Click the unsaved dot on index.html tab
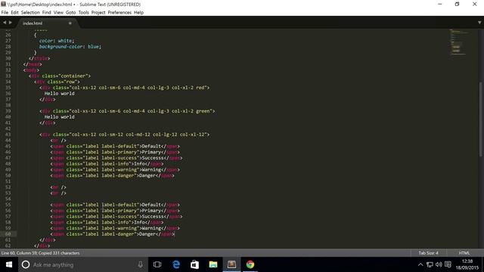The width and height of the screenshot is (484, 272). click(70, 23)
